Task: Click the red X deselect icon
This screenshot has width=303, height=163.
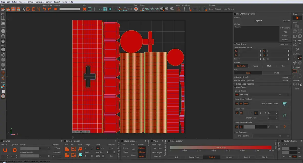Action: coord(85,9)
